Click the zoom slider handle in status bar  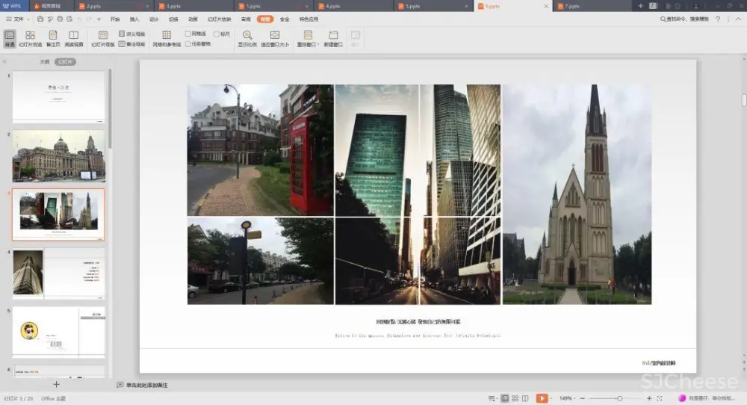tap(619, 398)
